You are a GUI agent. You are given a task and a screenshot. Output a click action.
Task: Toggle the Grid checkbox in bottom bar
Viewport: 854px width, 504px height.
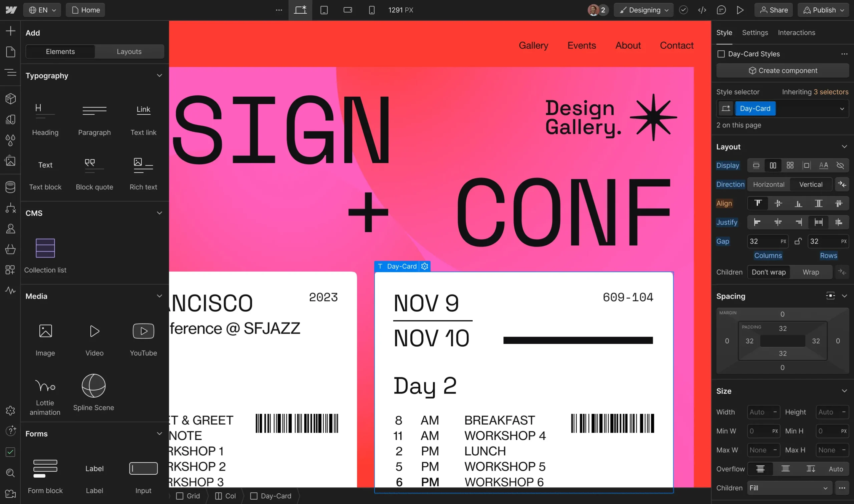(180, 496)
